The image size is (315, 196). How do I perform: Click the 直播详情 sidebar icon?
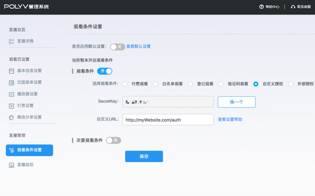coord(11,41)
